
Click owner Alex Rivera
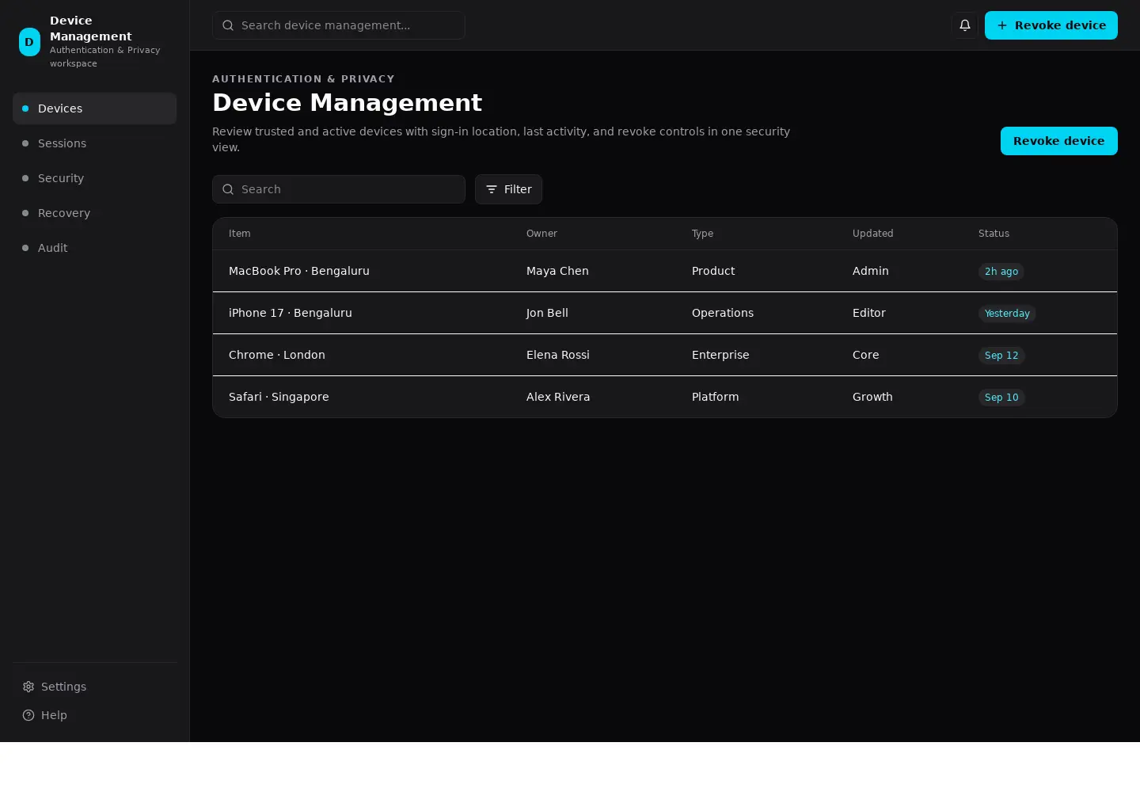558,397
